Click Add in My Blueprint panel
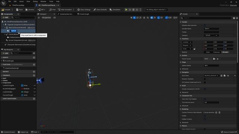This screenshot has height=134, width=239. (x=5, y=53)
